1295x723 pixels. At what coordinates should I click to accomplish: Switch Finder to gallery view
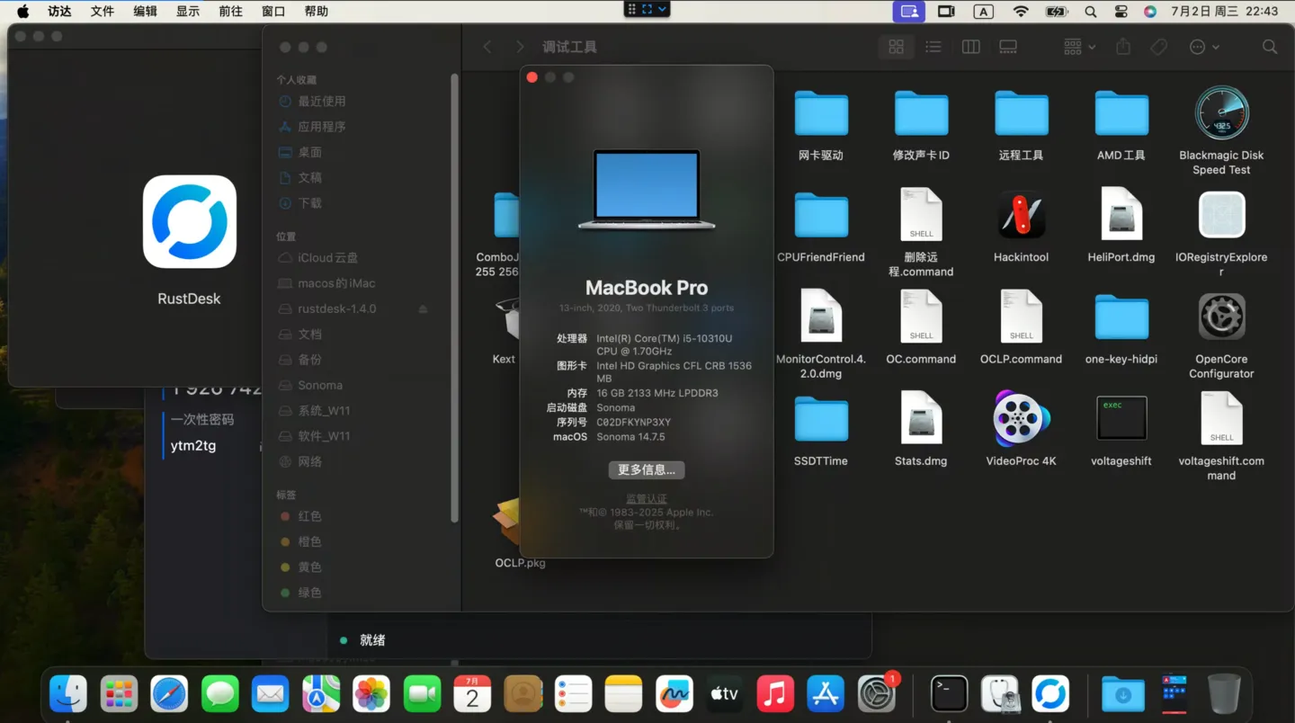tap(1008, 47)
